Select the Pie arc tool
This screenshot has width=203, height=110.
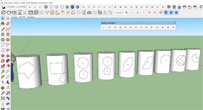8,50
